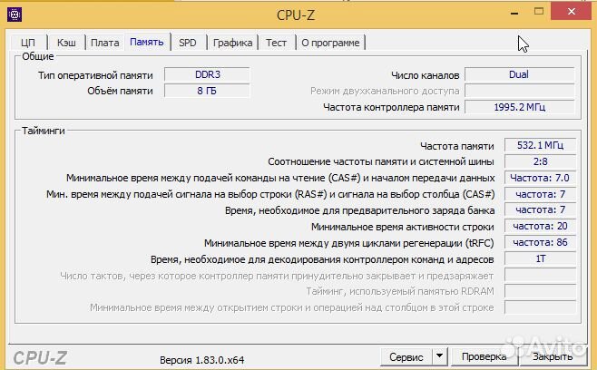Open the ЦП tab
The width and height of the screenshot is (597, 370).
pyautogui.click(x=28, y=43)
